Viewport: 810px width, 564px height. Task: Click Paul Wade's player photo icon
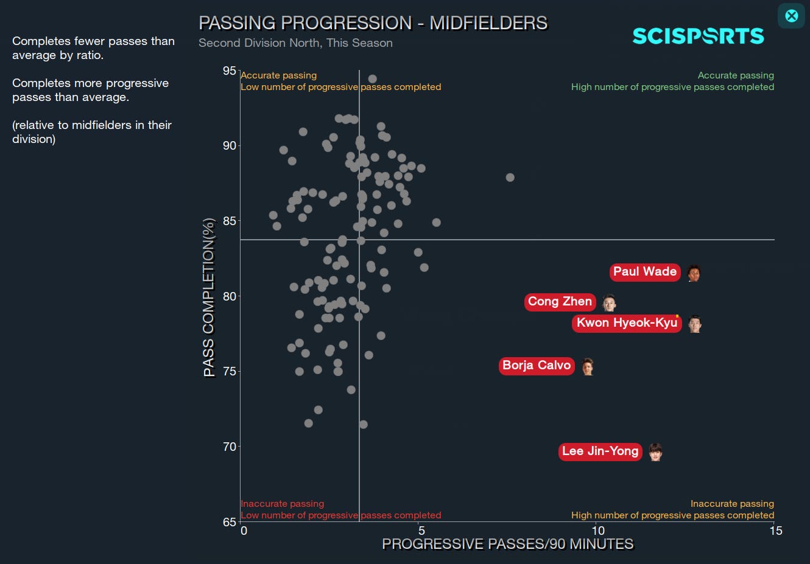[694, 273]
